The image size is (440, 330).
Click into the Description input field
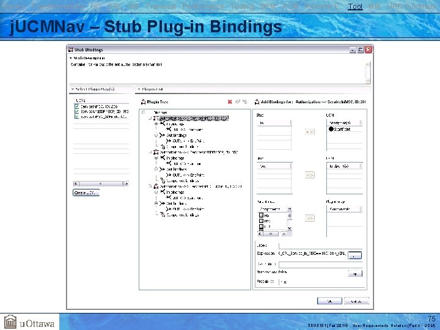click(320, 265)
